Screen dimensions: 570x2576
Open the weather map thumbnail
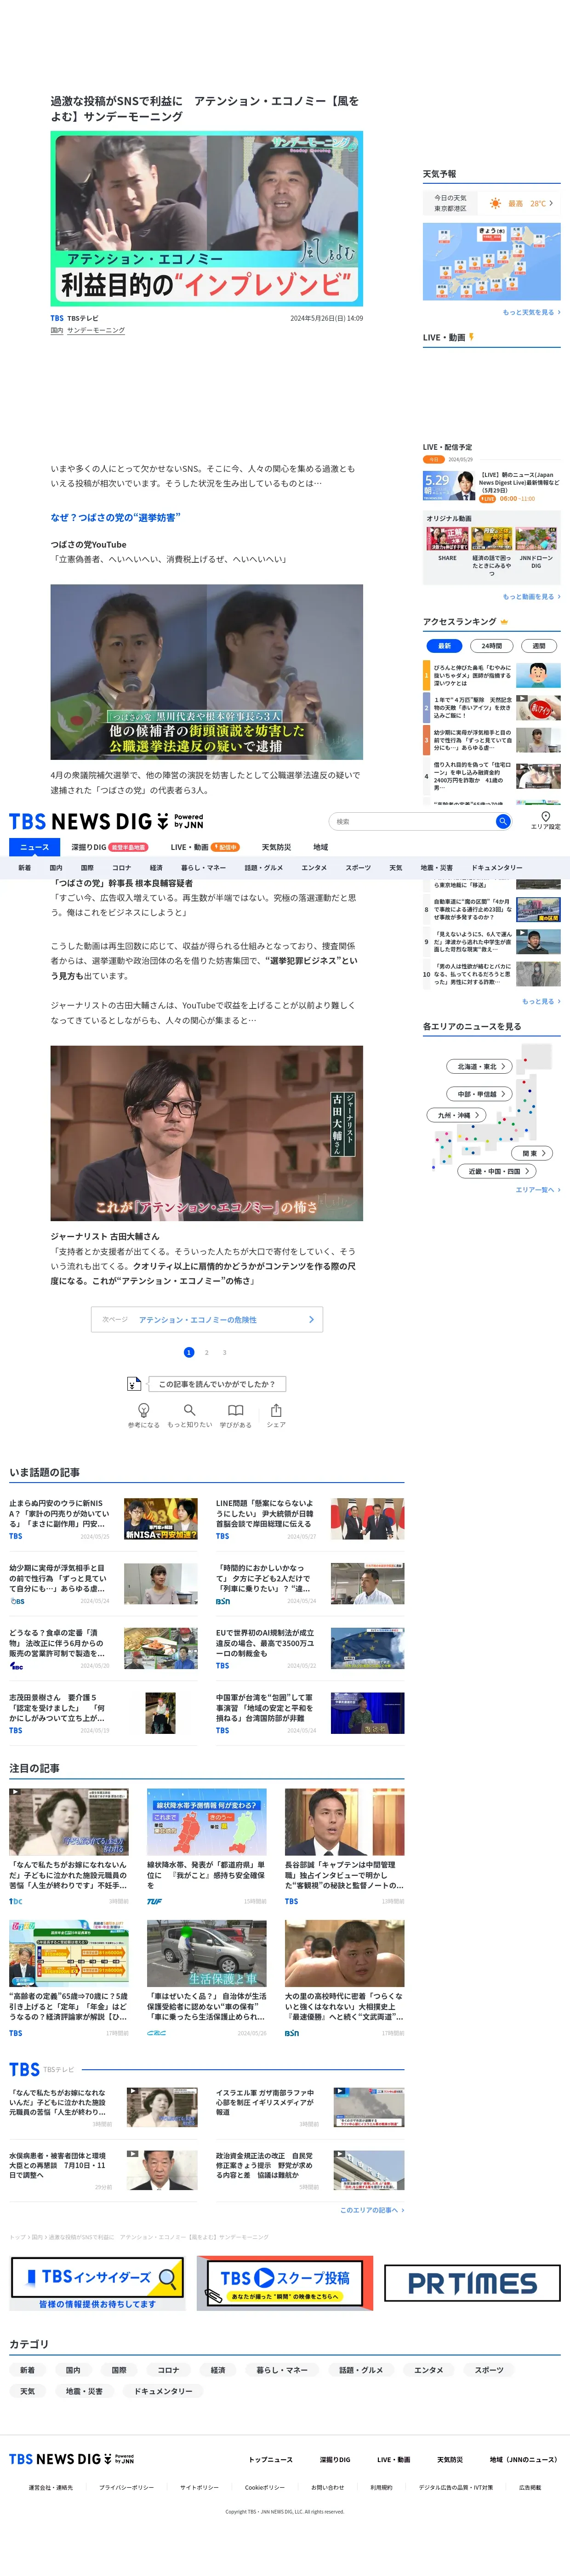[491, 262]
